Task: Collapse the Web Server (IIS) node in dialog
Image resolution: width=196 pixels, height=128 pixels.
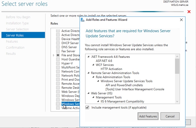Action: tap(88, 93)
